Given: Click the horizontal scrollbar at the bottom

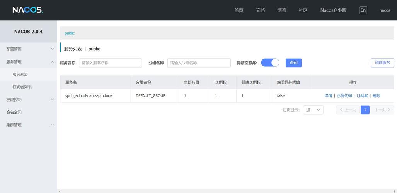Looking at the screenshot, I should tap(227, 191).
